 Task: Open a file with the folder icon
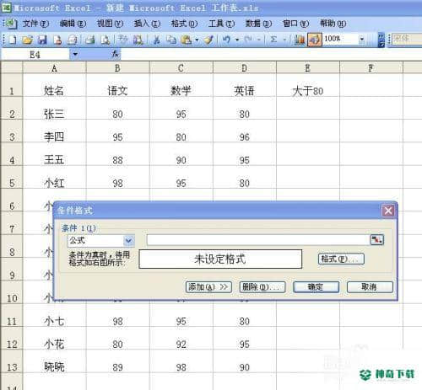[x=27, y=40]
